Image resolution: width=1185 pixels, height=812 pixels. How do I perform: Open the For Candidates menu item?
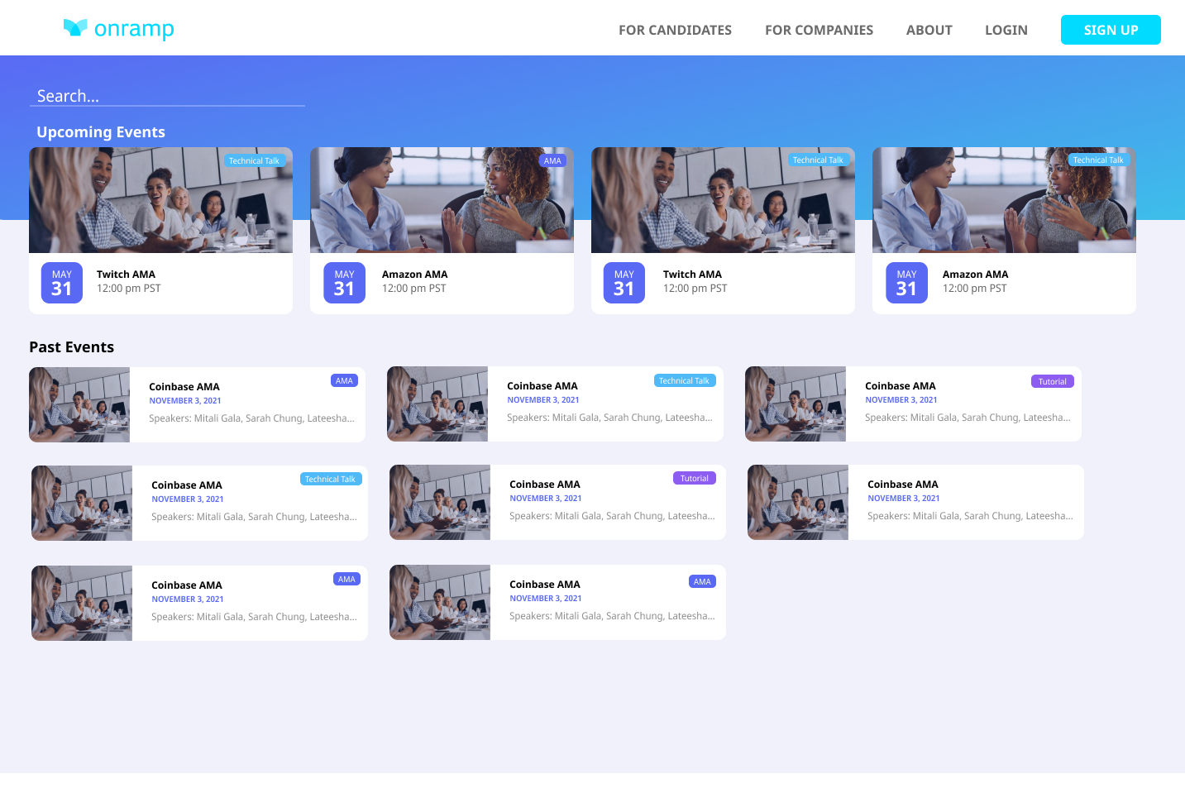[675, 30]
